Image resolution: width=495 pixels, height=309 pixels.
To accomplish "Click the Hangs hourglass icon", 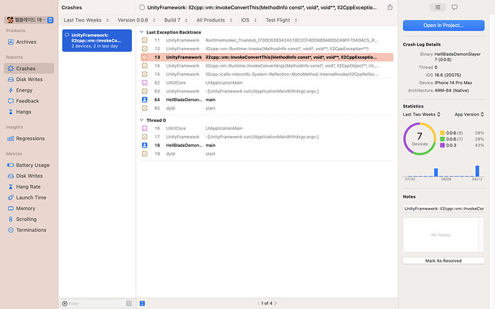I will coord(11,112).
